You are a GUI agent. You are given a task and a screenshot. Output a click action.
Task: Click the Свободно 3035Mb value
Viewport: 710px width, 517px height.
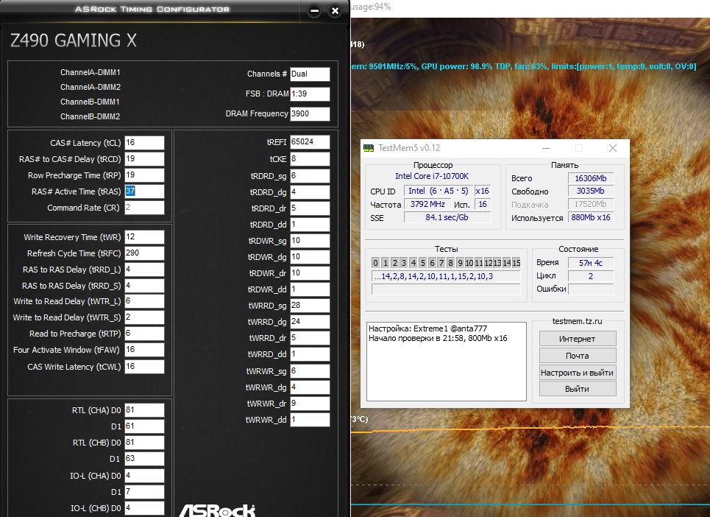[x=591, y=191]
